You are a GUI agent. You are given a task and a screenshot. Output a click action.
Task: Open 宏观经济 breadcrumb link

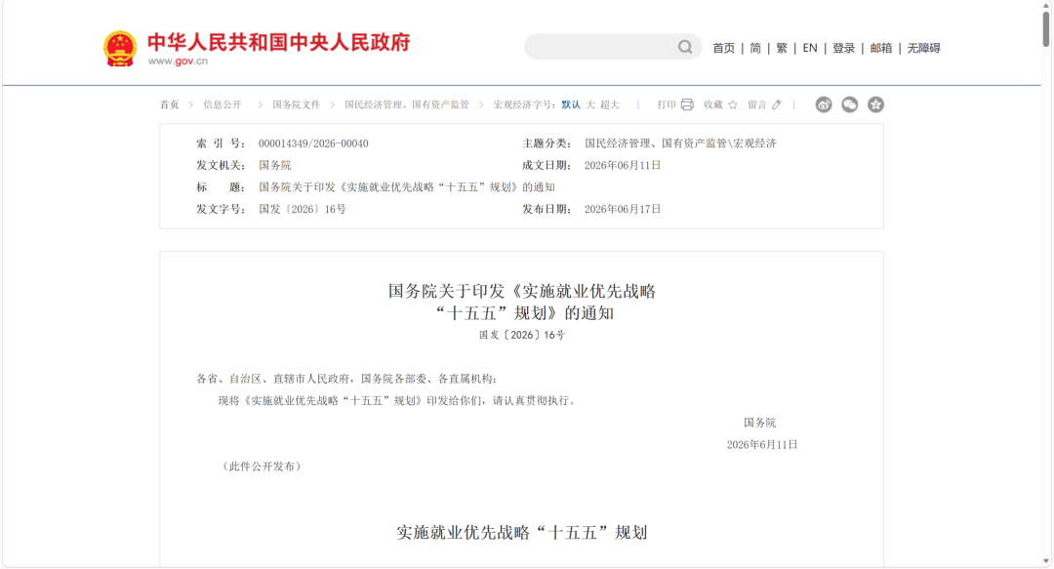pos(513,104)
